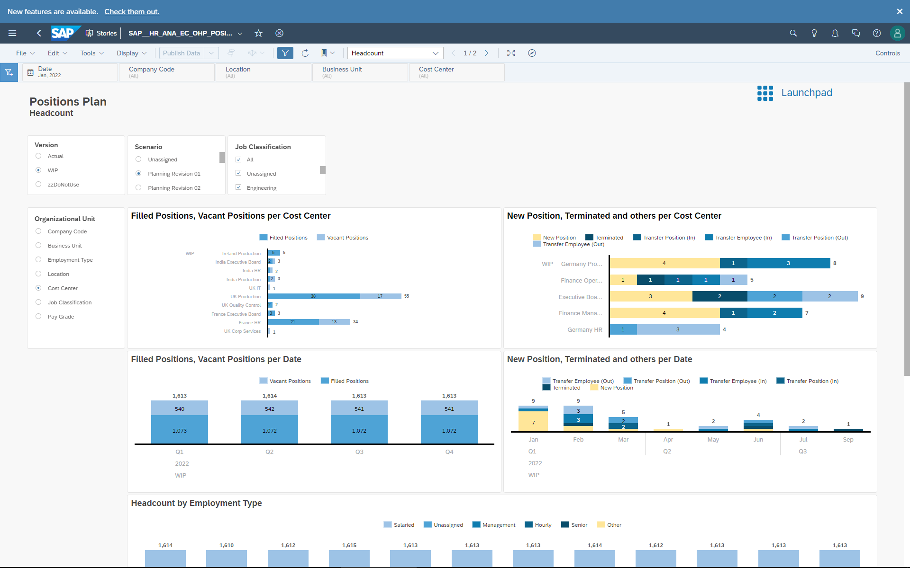Click the story filter funnel icon
910x568 pixels.
[285, 53]
